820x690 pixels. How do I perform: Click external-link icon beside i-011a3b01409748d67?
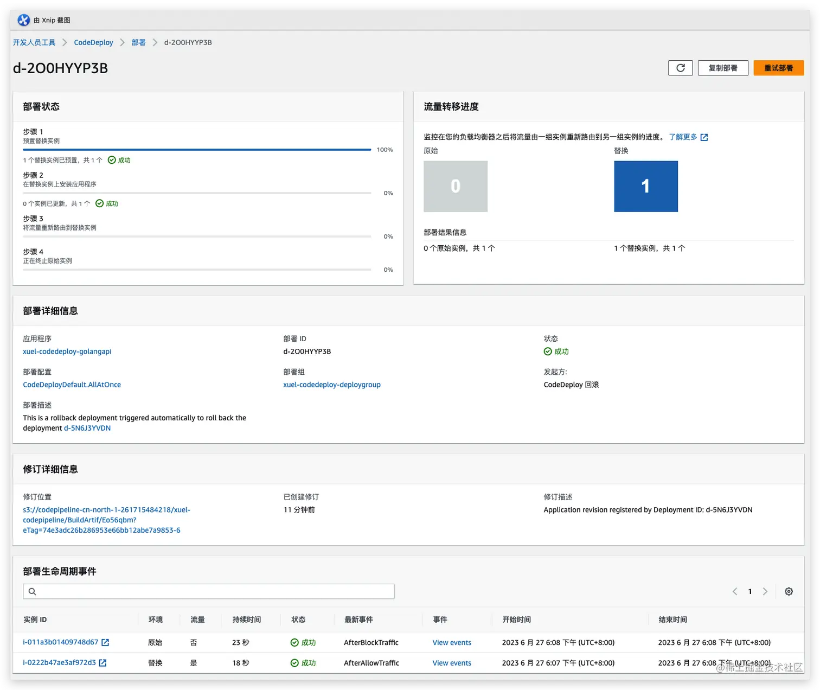(x=105, y=642)
